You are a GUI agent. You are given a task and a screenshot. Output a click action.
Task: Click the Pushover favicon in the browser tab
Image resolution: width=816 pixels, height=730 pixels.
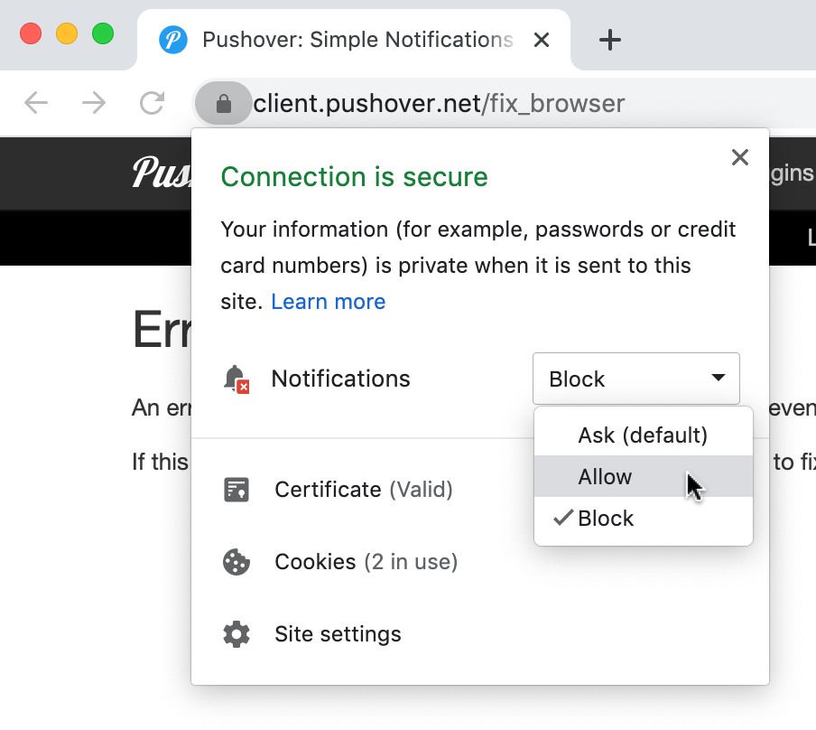pos(172,40)
